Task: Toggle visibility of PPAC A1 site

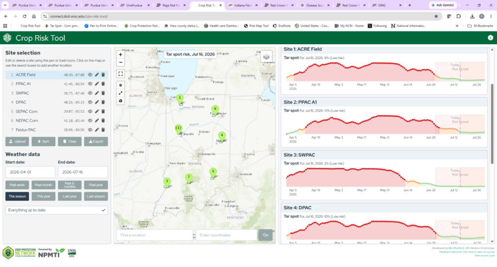Action: (x=90, y=84)
